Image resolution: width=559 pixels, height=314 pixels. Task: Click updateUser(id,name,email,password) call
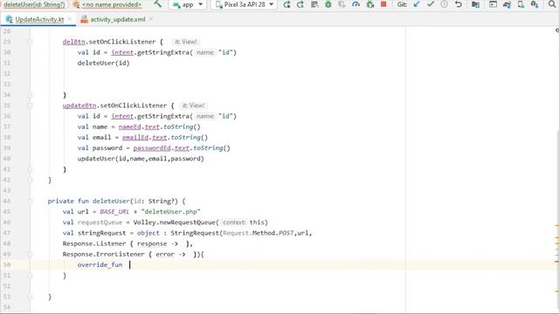[x=141, y=159]
